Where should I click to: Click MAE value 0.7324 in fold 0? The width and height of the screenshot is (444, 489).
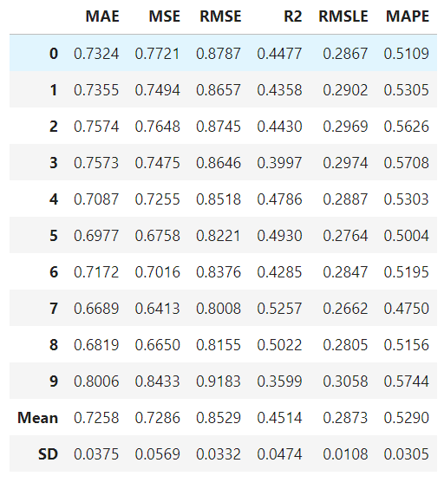click(96, 54)
